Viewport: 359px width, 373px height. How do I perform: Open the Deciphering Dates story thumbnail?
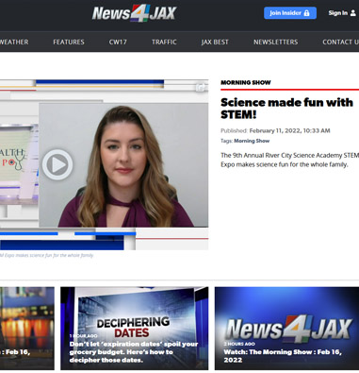coord(135,329)
